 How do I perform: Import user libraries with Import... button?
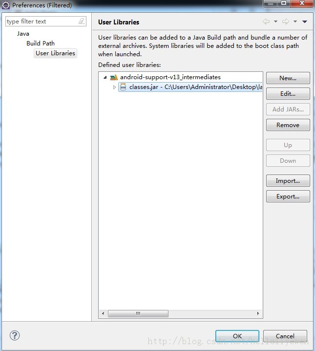pyautogui.click(x=288, y=181)
